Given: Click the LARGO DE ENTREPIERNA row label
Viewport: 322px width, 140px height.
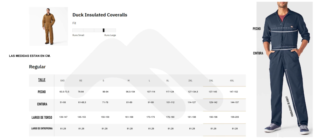Looking at the screenshot, I should point(42,128).
